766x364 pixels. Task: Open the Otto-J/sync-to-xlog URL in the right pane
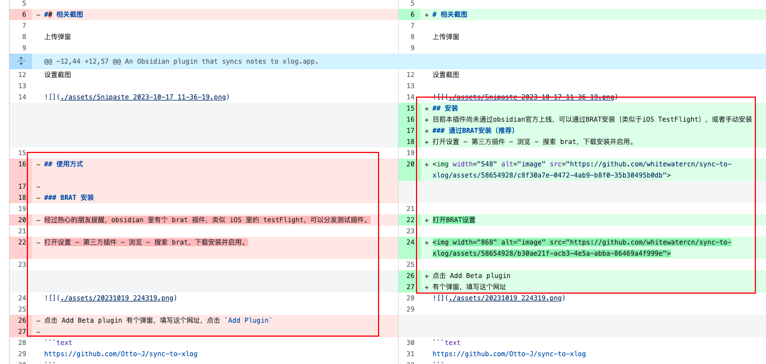(x=509, y=354)
